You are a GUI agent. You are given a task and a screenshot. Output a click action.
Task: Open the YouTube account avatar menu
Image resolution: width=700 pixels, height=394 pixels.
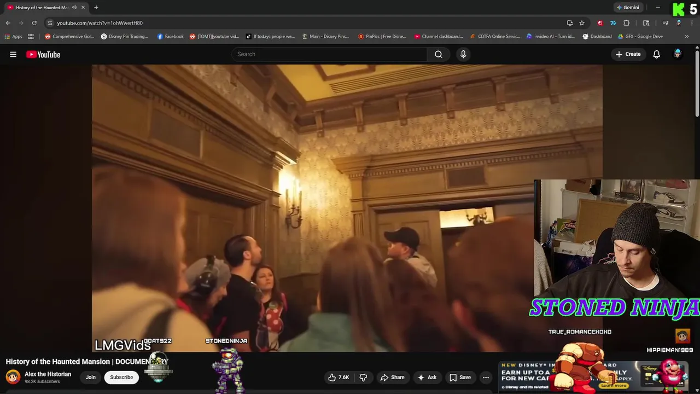pos(678,54)
